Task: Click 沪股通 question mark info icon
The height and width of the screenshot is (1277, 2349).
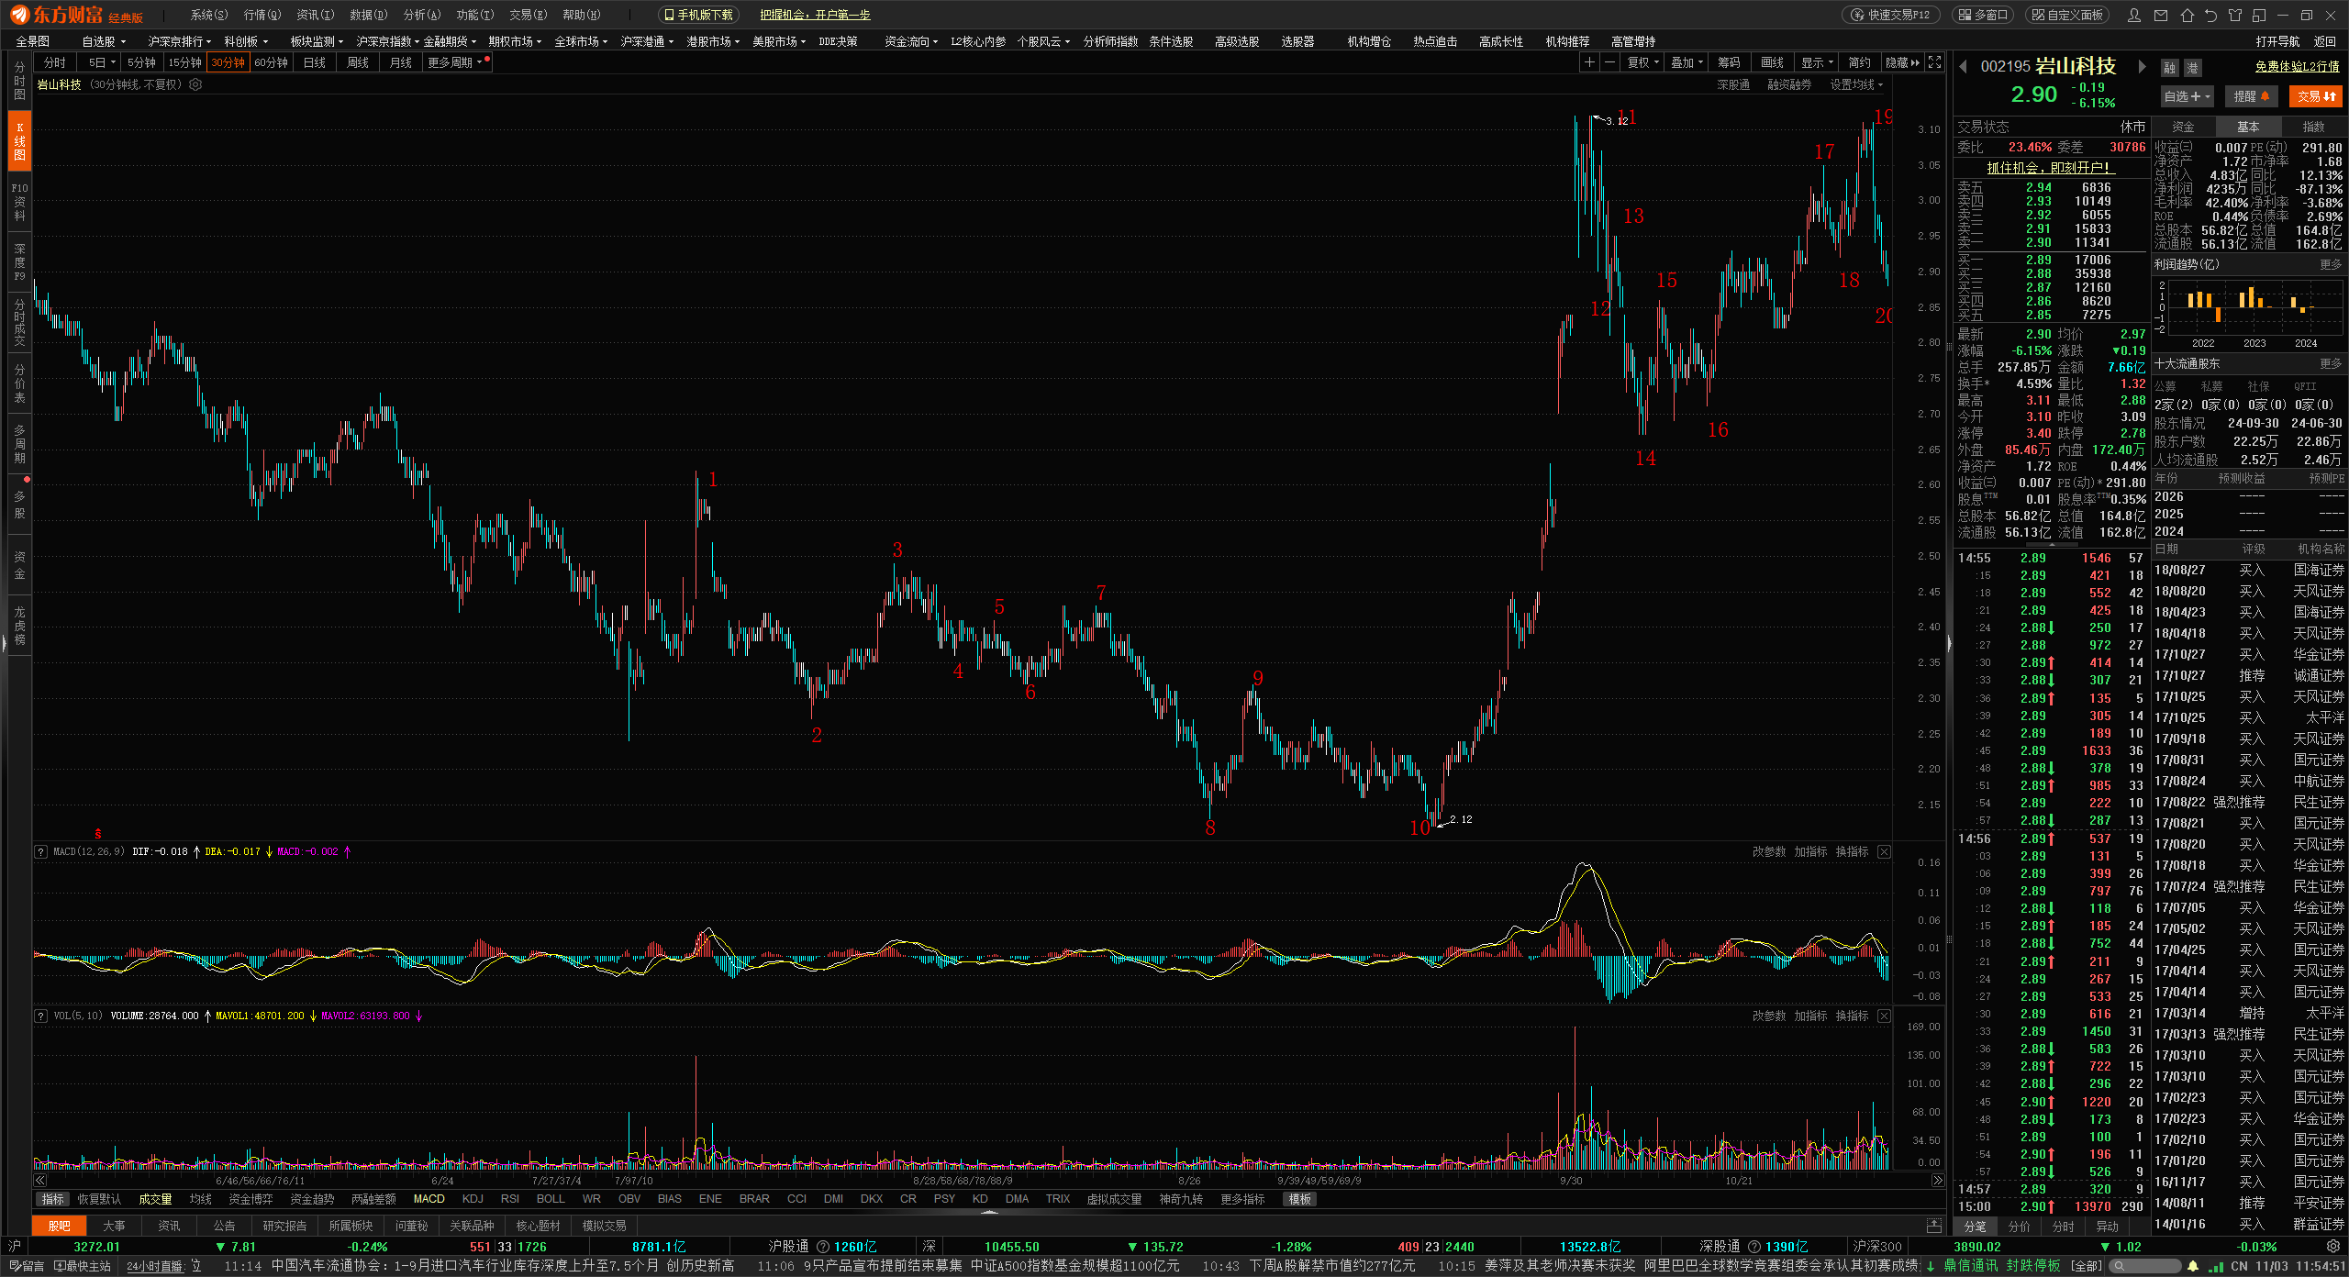Action: [x=822, y=1247]
